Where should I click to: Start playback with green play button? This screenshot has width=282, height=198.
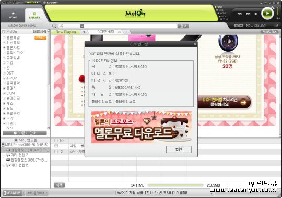[x=267, y=13]
